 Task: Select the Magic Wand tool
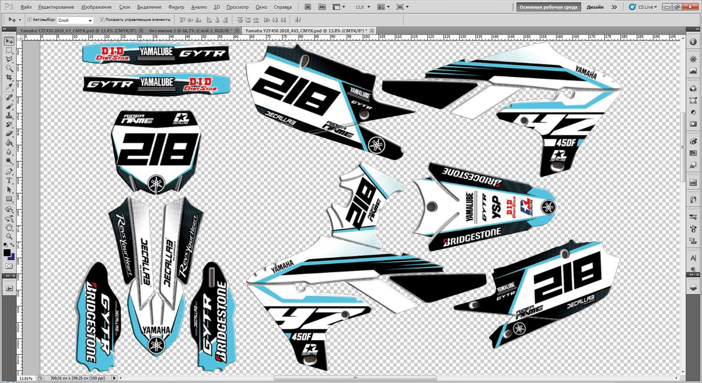pos(9,69)
